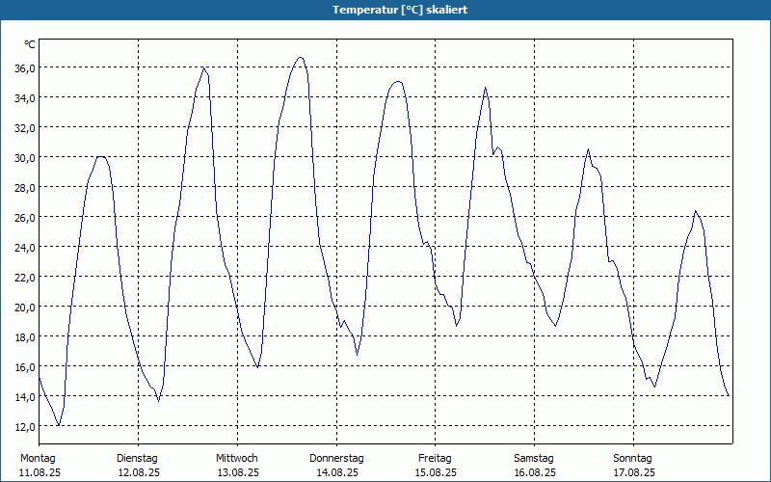This screenshot has width=771, height=482.
Task: Click the Mittwoch day label
Action: 237,459
